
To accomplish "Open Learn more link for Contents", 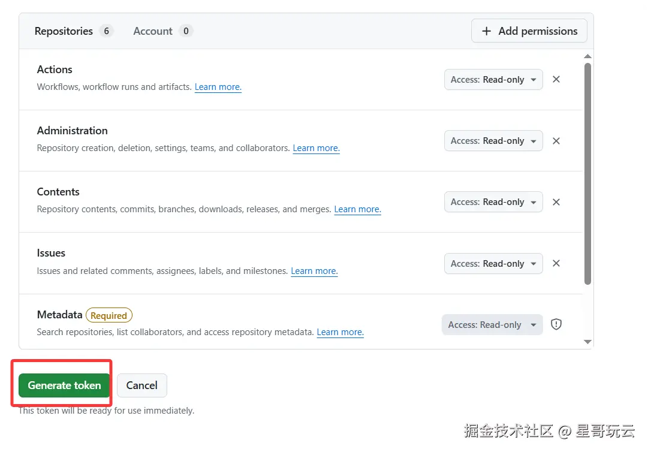I will 357,209.
